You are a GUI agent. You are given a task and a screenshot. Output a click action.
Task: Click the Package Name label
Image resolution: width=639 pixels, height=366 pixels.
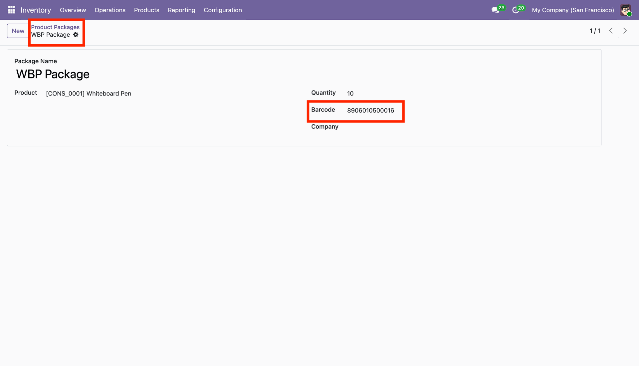pyautogui.click(x=36, y=61)
